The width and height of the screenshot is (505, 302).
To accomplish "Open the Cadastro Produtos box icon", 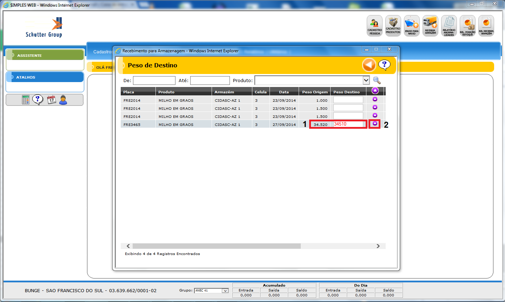I will coord(393,26).
